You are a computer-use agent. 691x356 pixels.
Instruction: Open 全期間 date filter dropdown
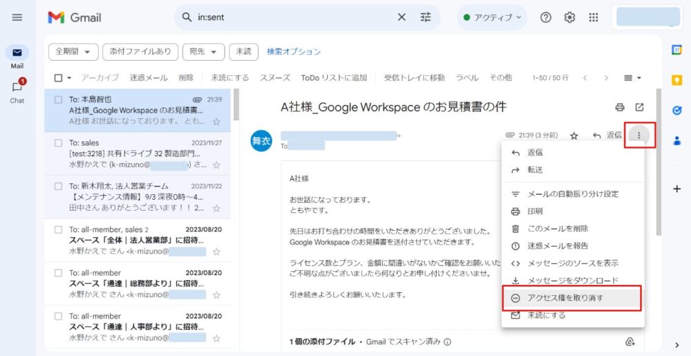(x=73, y=52)
